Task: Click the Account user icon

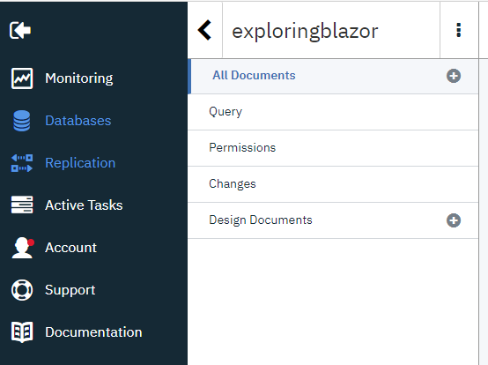Action: pos(22,248)
